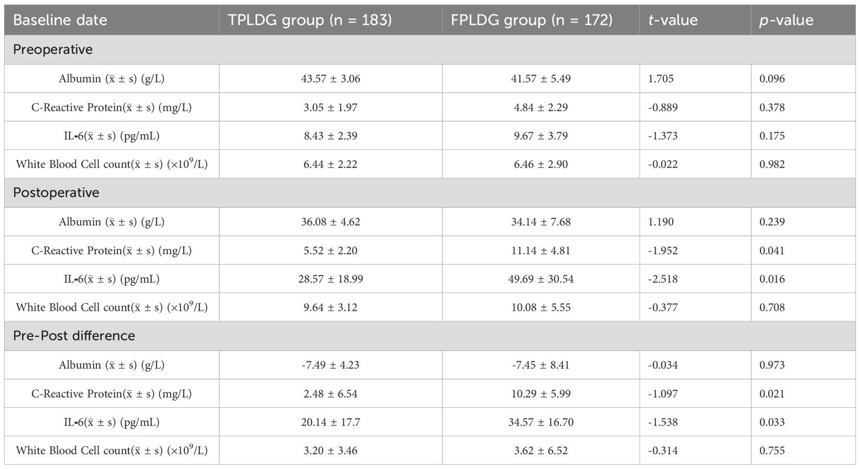This screenshot has height=469, width=860.
Task: Select the Postoperative section row
Action: [430, 192]
